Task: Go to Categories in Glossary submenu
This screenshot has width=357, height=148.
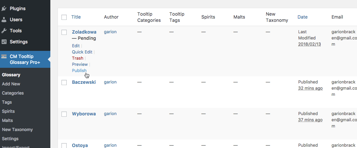Action: click(x=13, y=93)
